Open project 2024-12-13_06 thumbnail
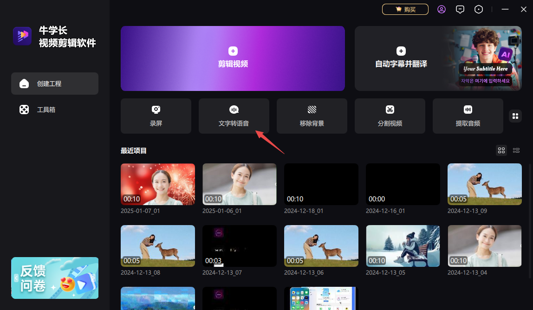This screenshot has height=310, width=533. pyautogui.click(x=321, y=246)
